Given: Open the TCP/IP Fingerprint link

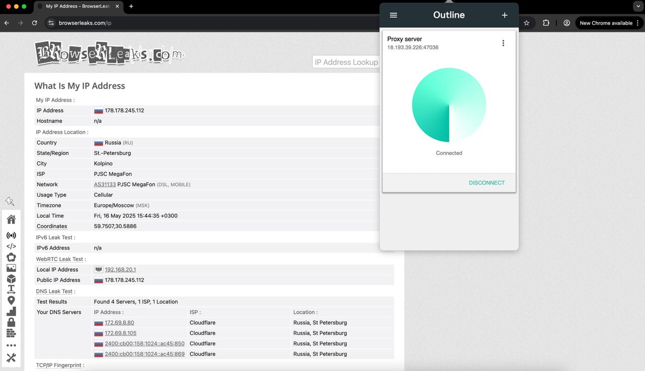Looking at the screenshot, I should 58,365.
